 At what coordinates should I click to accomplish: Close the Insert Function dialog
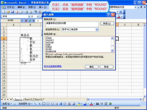point(113,15)
